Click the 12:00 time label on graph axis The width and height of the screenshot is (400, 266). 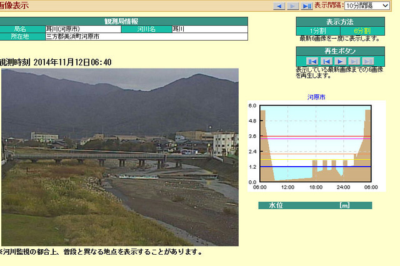287,187
